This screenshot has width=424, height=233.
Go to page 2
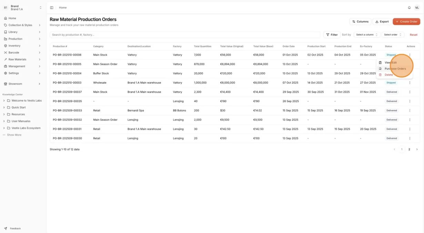coord(409,149)
